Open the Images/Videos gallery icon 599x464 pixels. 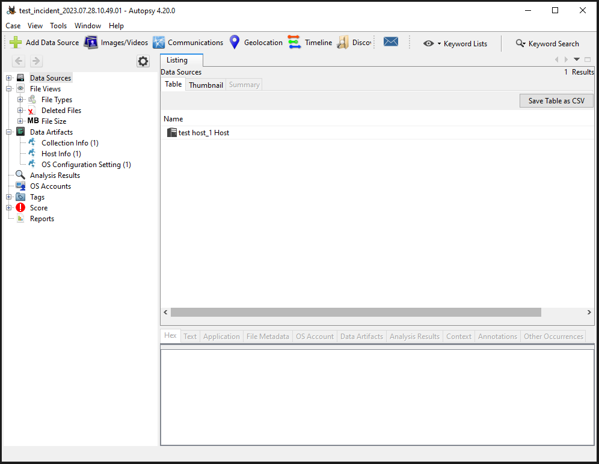coord(91,43)
